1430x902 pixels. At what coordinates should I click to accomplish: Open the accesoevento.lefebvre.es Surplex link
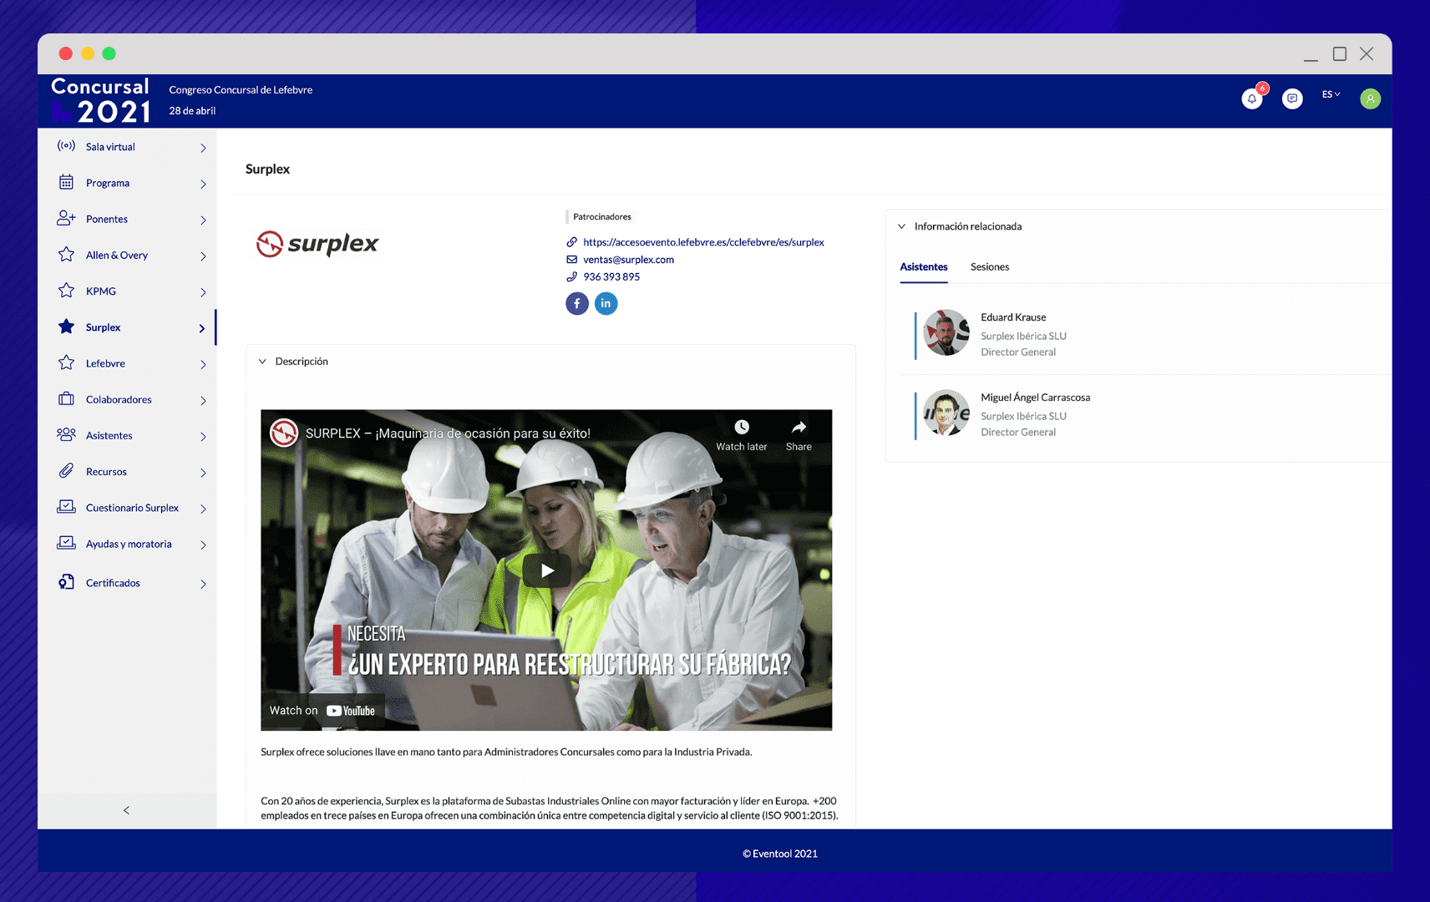tap(703, 242)
